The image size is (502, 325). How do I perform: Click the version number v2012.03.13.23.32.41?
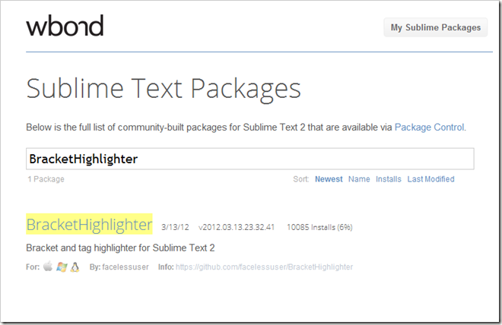(x=237, y=227)
